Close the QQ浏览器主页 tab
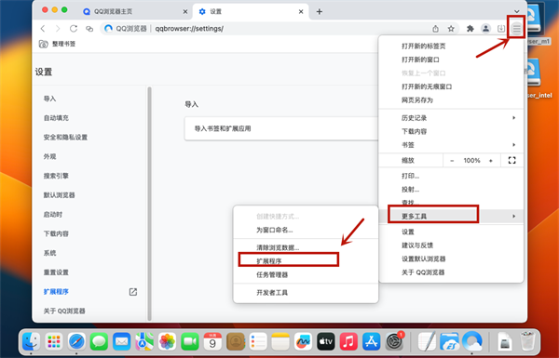The width and height of the screenshot is (559, 358). [185, 12]
